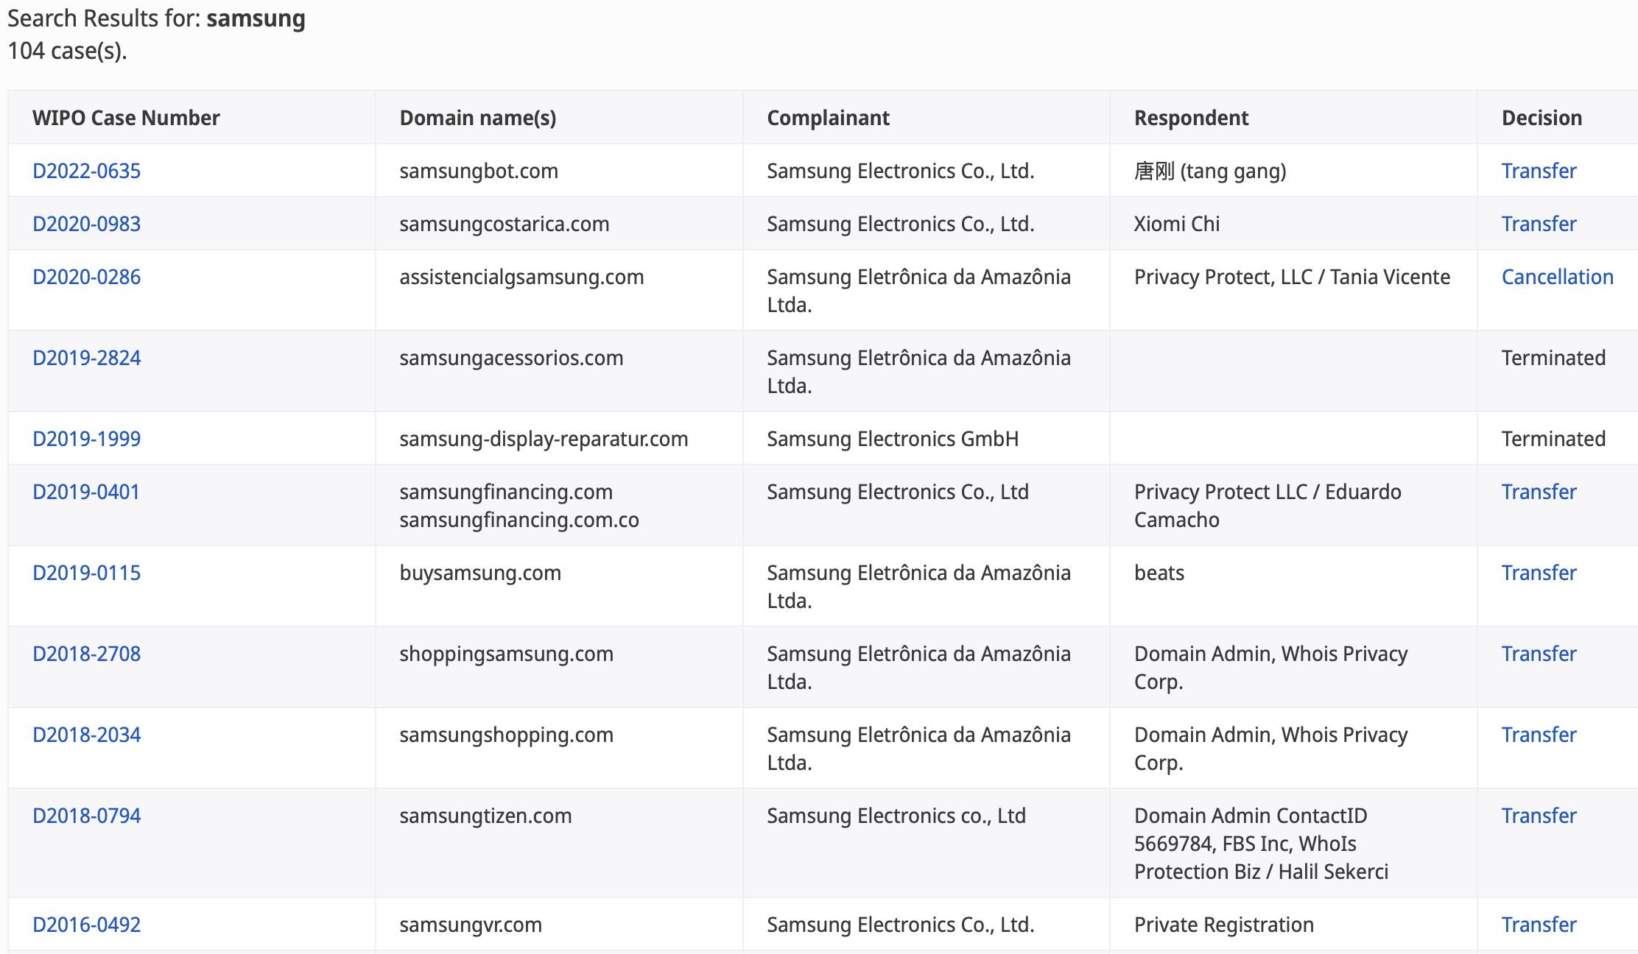
Task: Click respondent Privacy Protect, LLC / Tania Vicente
Action: [1292, 277]
